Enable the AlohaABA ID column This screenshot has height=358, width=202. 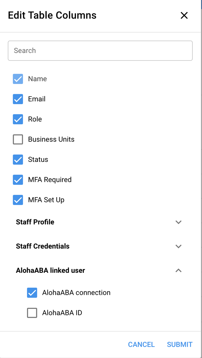tap(32, 312)
